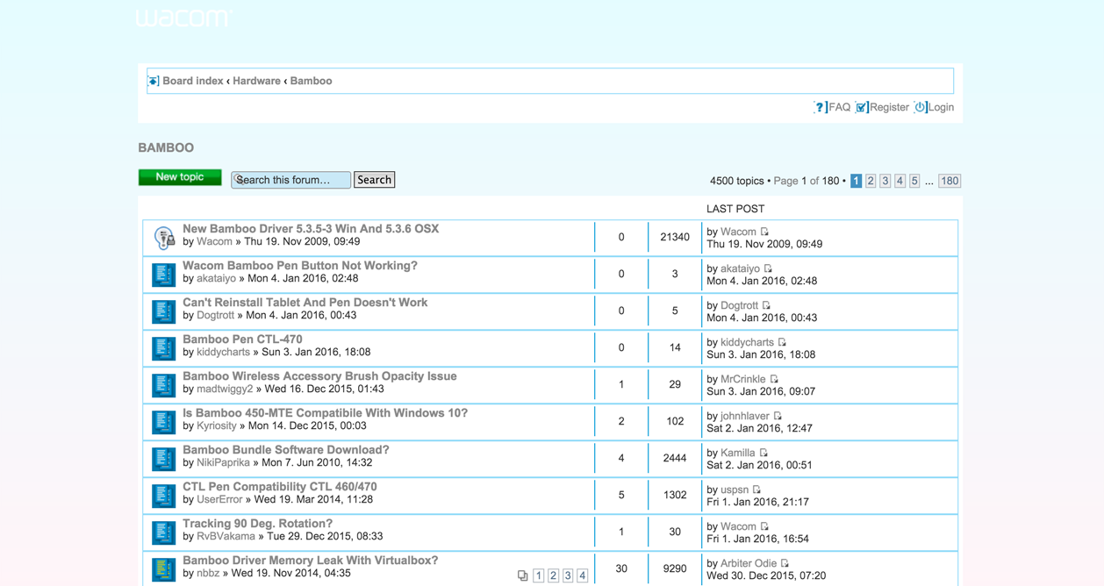This screenshot has width=1104, height=586.
Task: Click topic icon for Bamboo Bundle Software
Action: point(164,459)
